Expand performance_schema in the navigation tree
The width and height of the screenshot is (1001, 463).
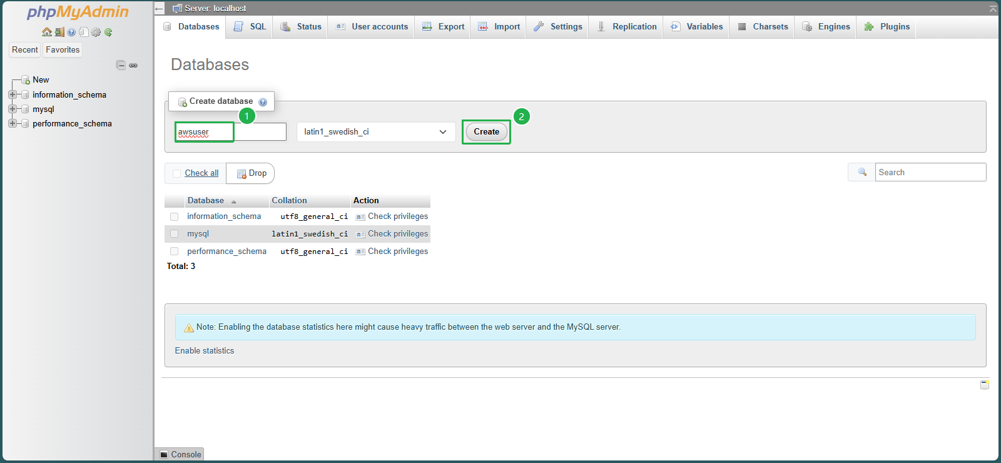12,124
